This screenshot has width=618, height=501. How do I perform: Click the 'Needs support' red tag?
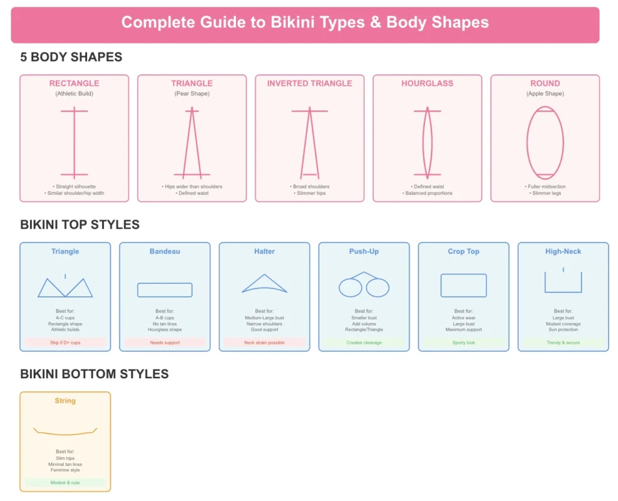tap(165, 343)
